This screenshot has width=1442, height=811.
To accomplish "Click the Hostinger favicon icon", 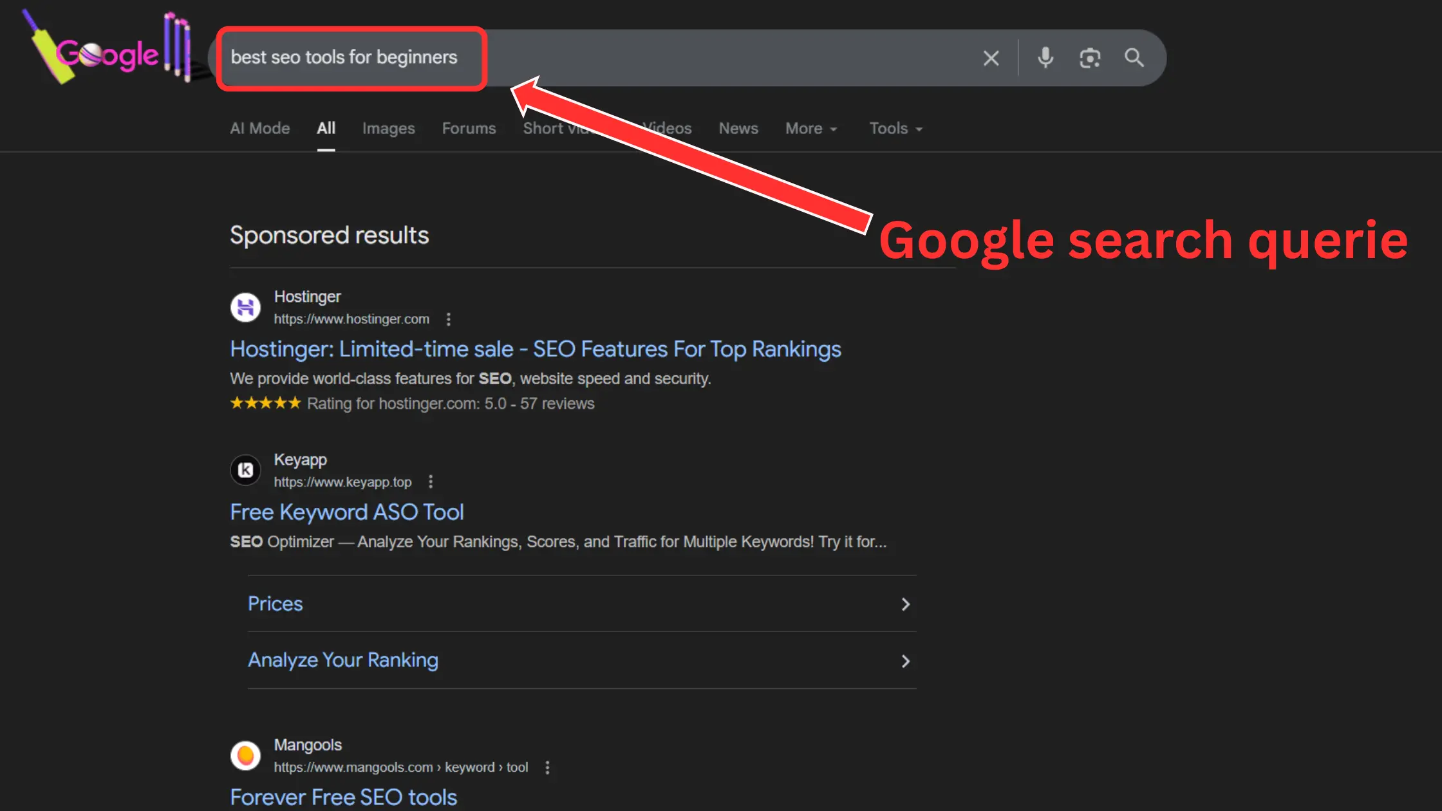I will pyautogui.click(x=245, y=308).
